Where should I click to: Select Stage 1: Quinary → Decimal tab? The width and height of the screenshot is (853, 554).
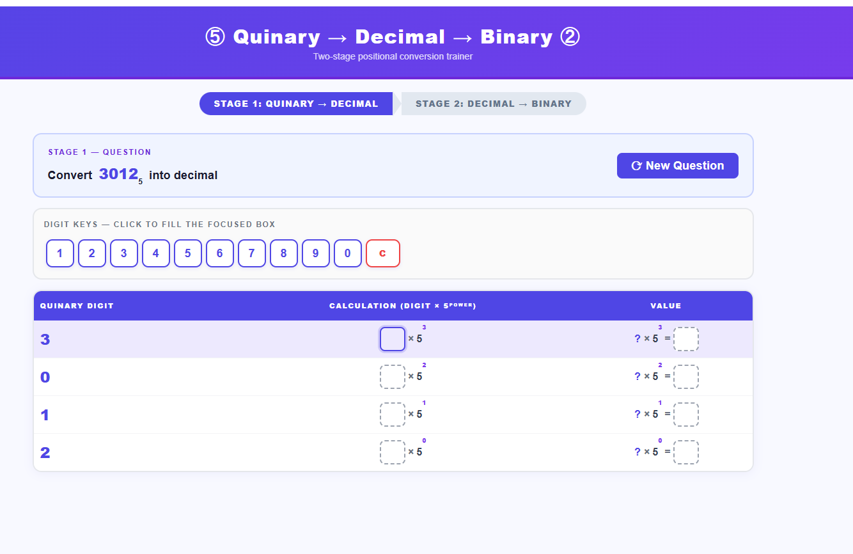(x=296, y=104)
